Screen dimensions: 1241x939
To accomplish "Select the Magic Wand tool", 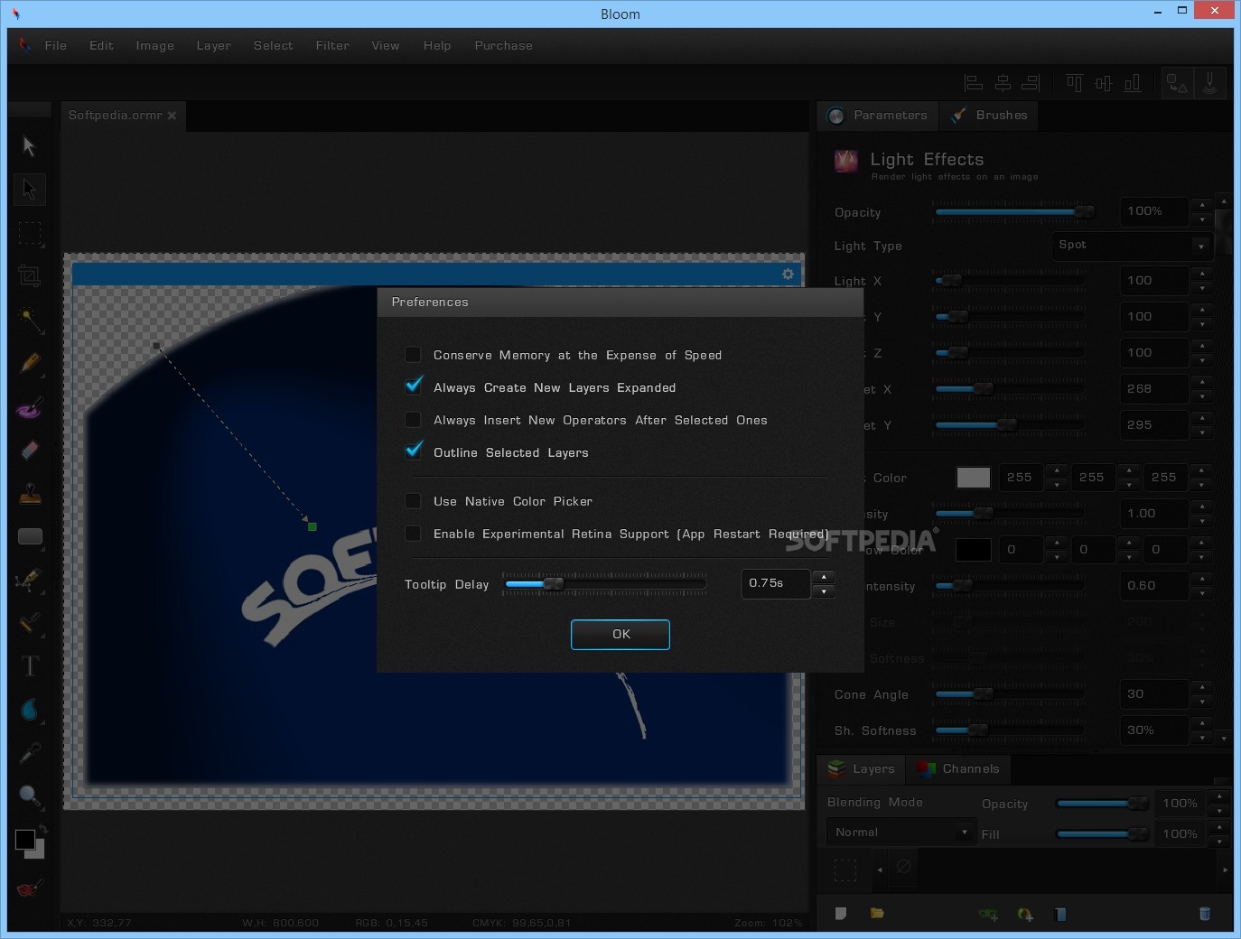I will (x=30, y=320).
